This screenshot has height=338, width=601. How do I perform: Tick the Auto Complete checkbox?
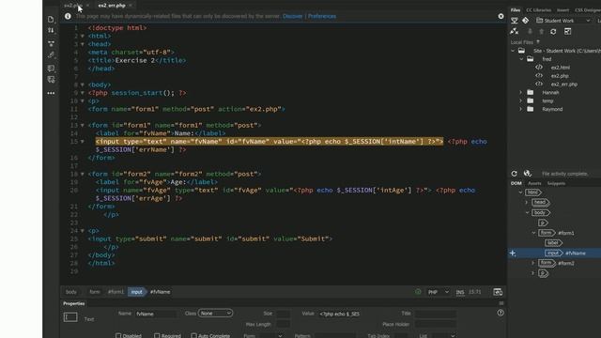click(x=194, y=336)
